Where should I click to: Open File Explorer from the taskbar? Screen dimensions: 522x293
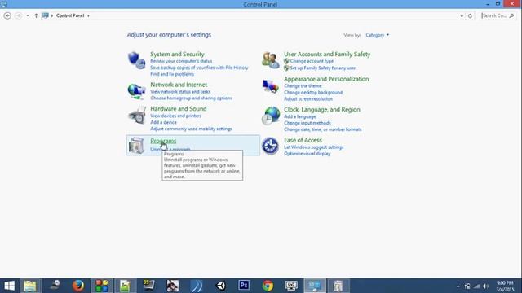click(x=30, y=286)
